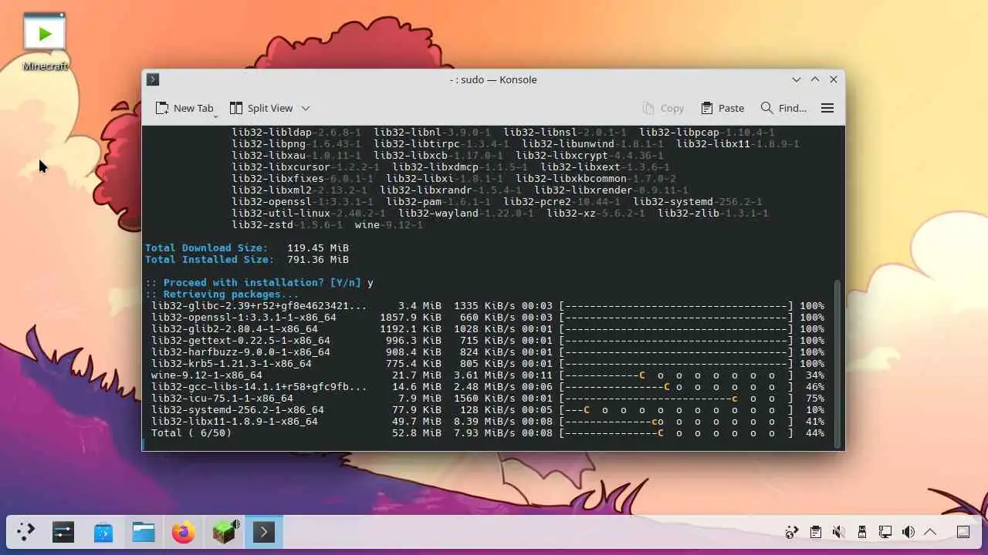Maximize the Konsole window

coord(815,79)
